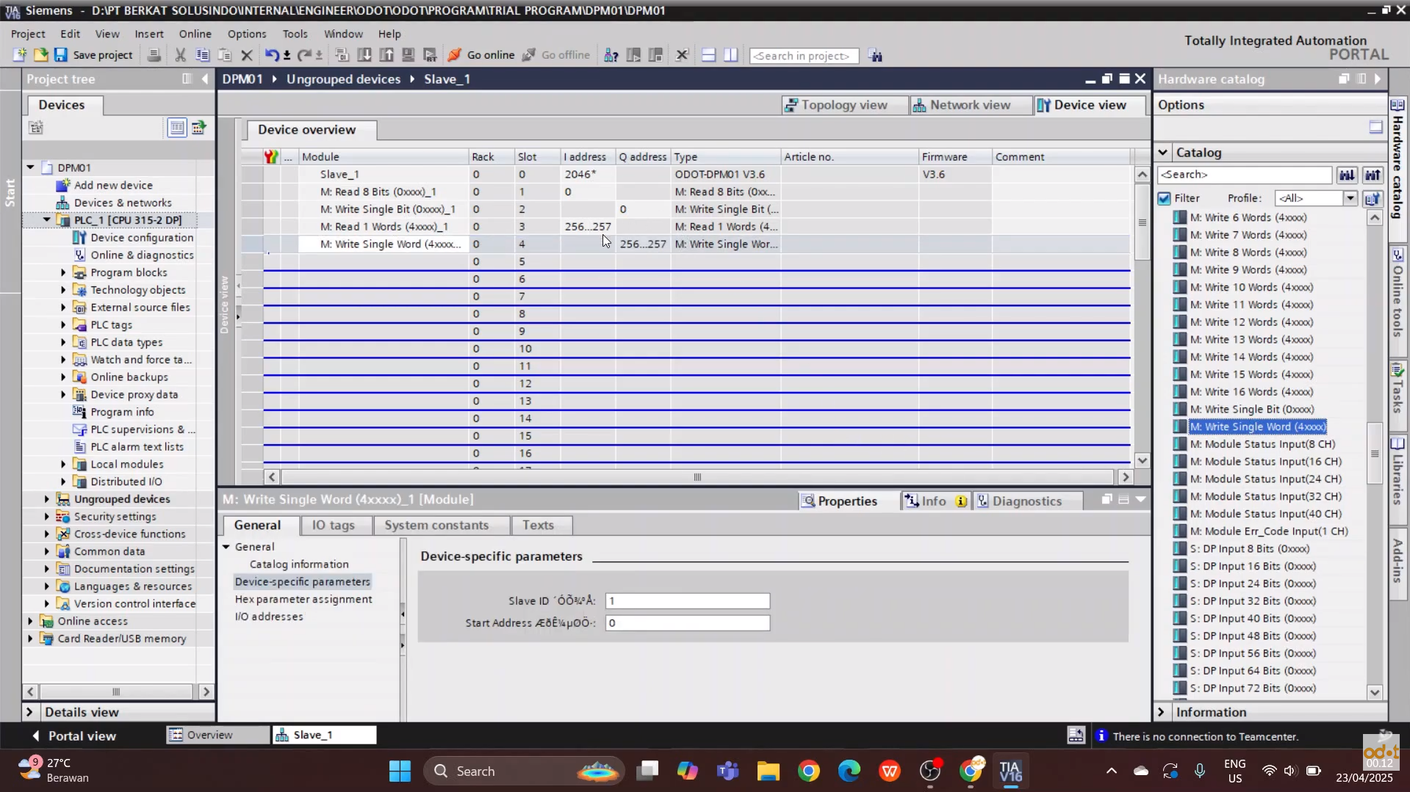Click the Download to device icon
Viewport: 1410px width, 792px height.
coord(364,55)
